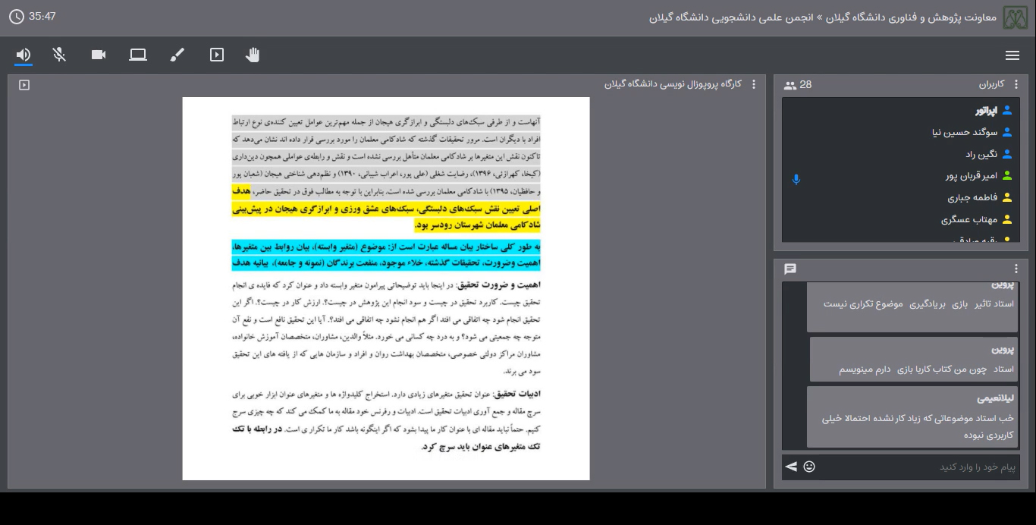Open options menu of workshop presentation panel
The image size is (1036, 525).
(x=753, y=84)
